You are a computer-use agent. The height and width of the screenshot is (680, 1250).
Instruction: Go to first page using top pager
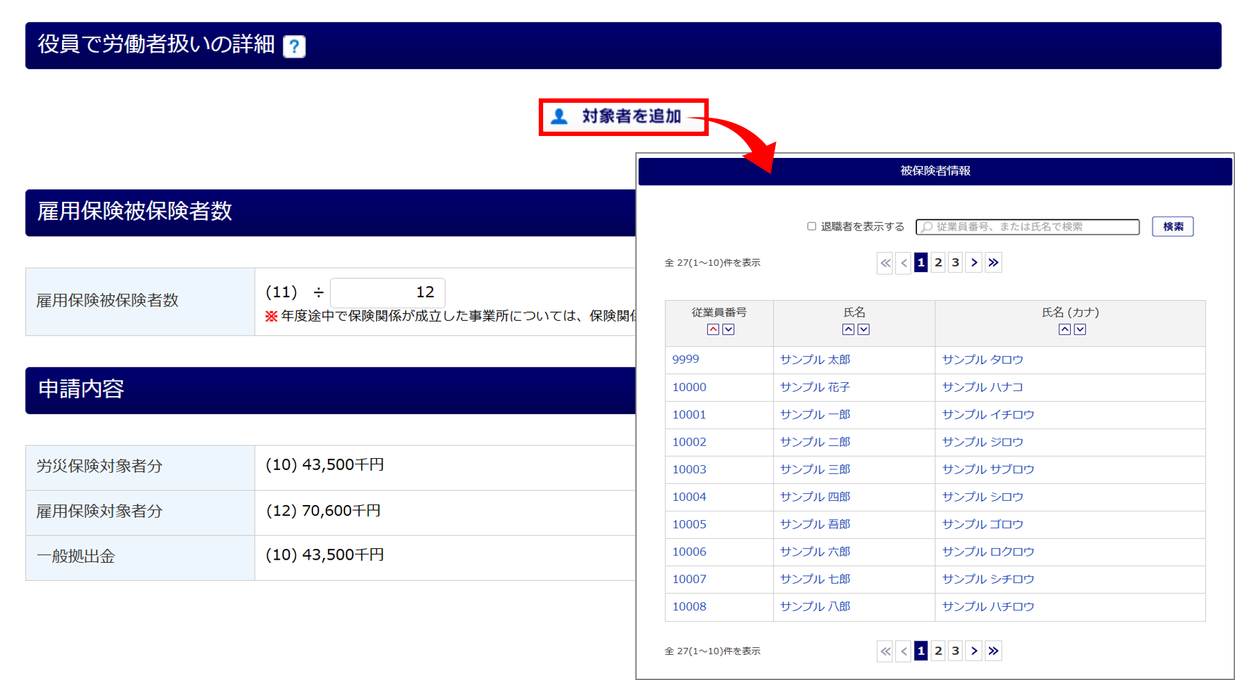[885, 263]
